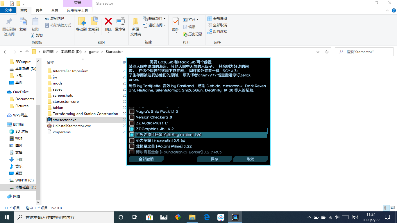Click the Microsoft Edge taskbar icon

tap(207, 217)
